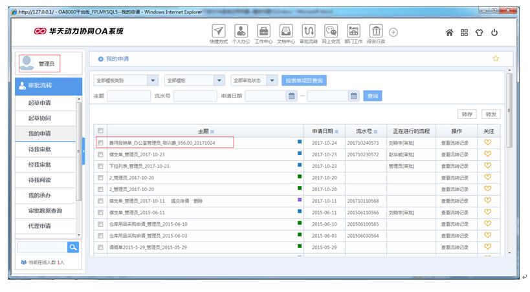The width and height of the screenshot is (530, 292).
Task: Open calendar picker for start date
Action: (x=291, y=96)
